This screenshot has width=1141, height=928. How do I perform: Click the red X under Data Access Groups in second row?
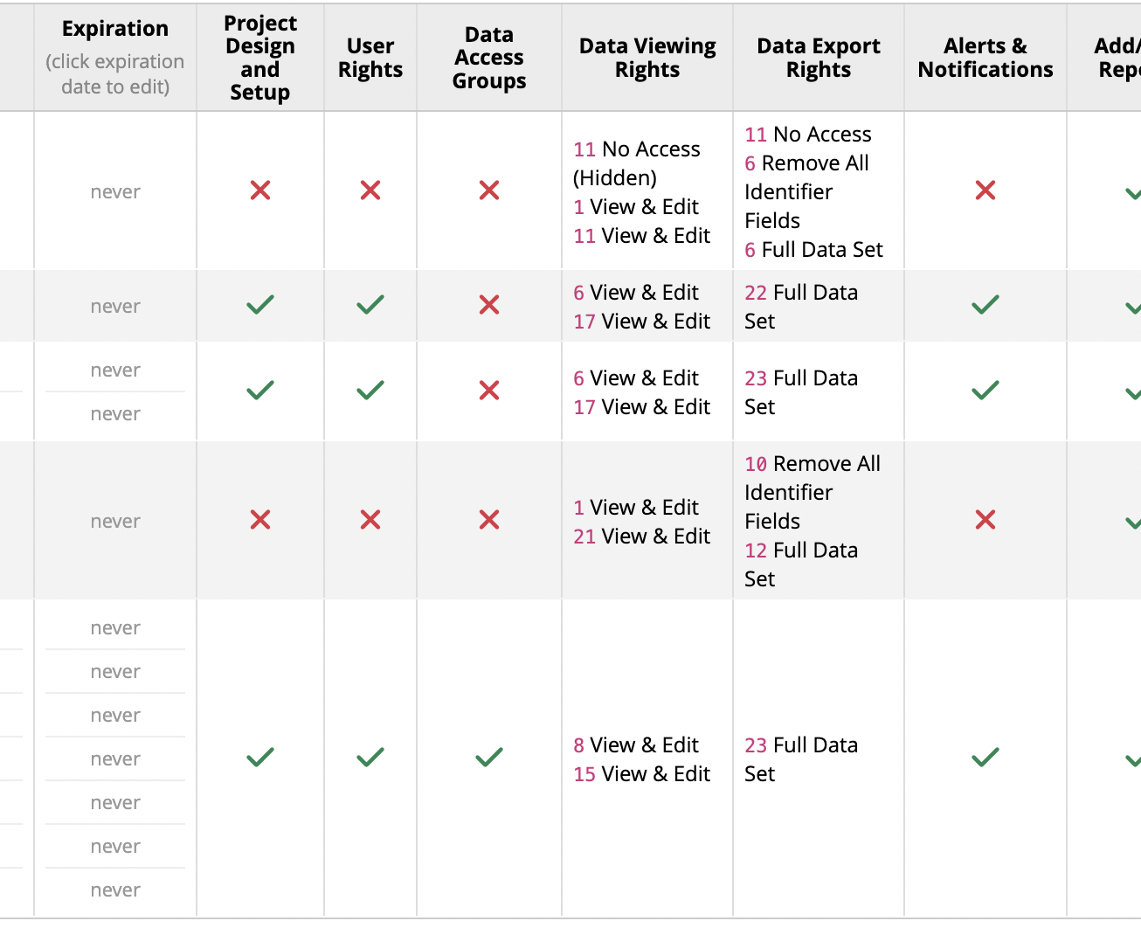coord(488,305)
